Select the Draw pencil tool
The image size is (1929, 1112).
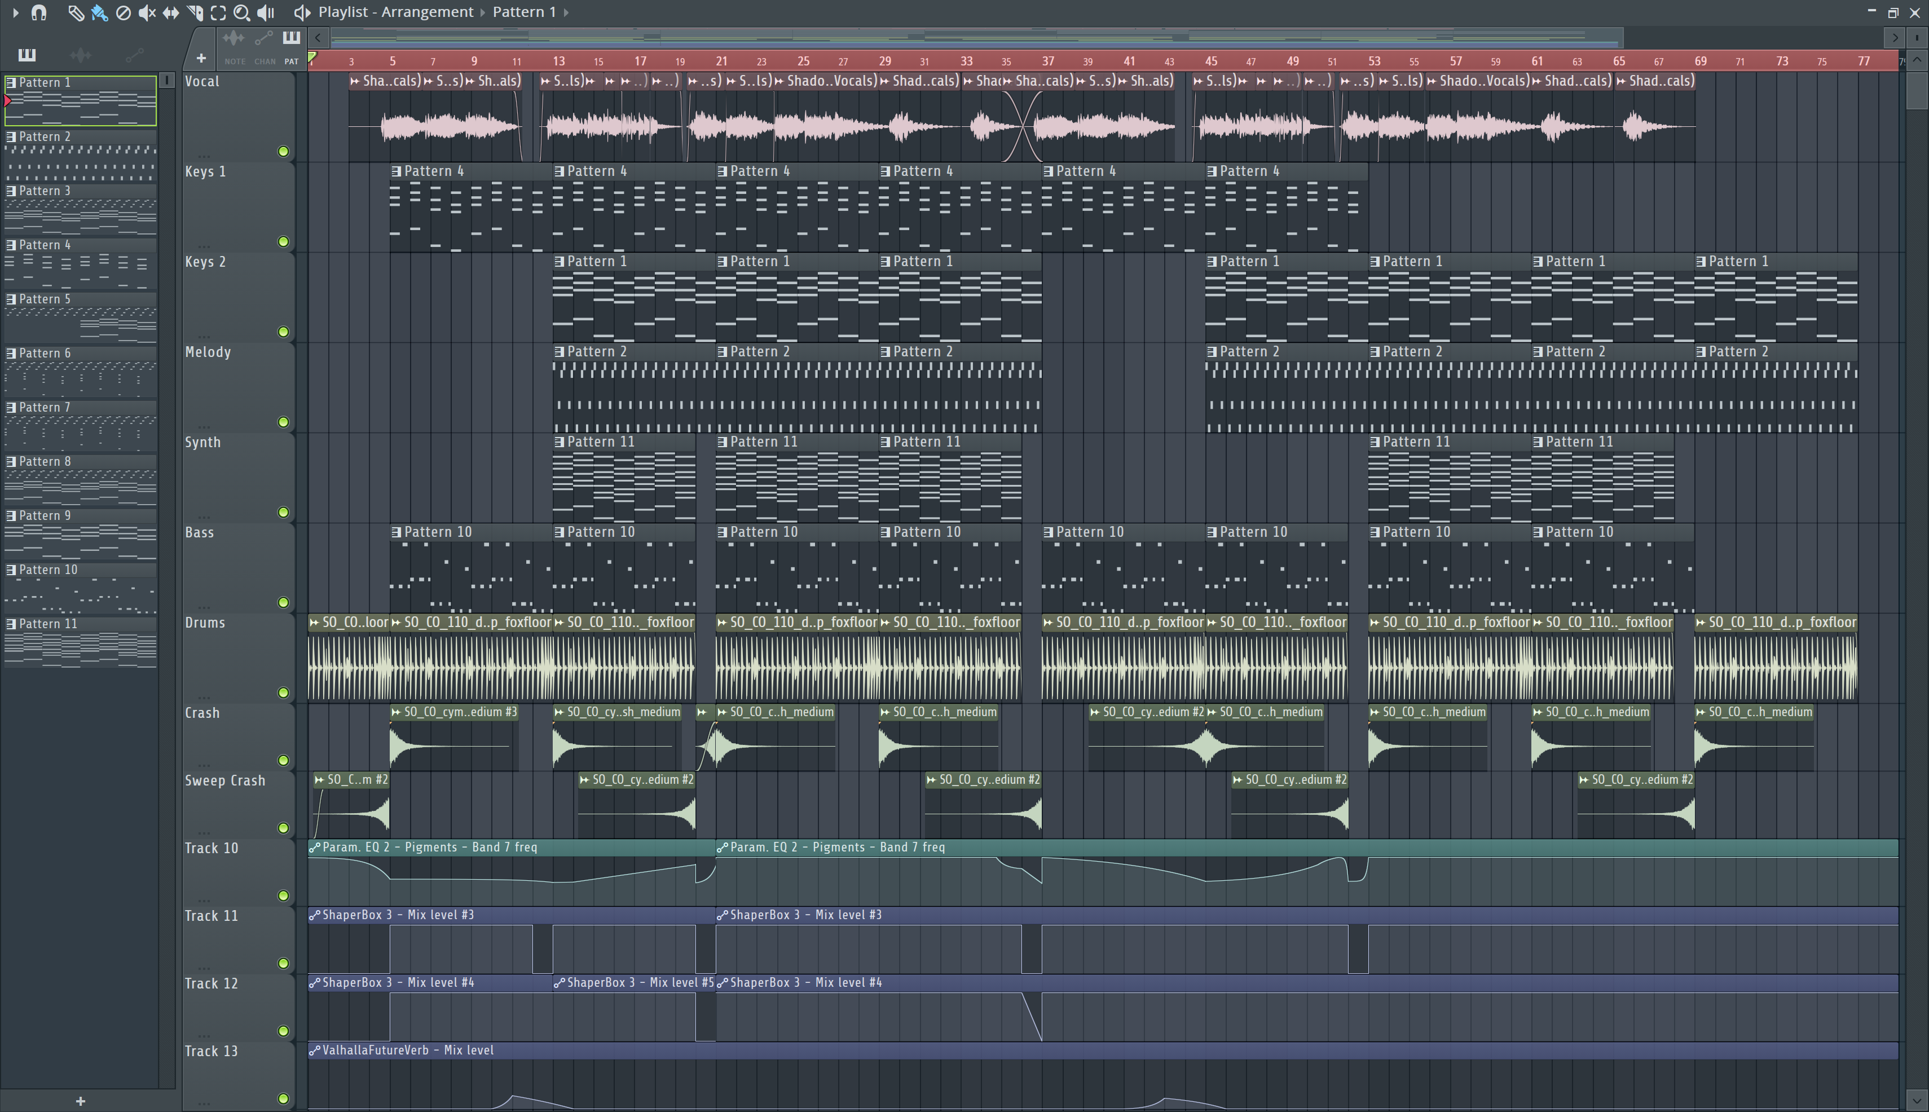click(x=75, y=13)
